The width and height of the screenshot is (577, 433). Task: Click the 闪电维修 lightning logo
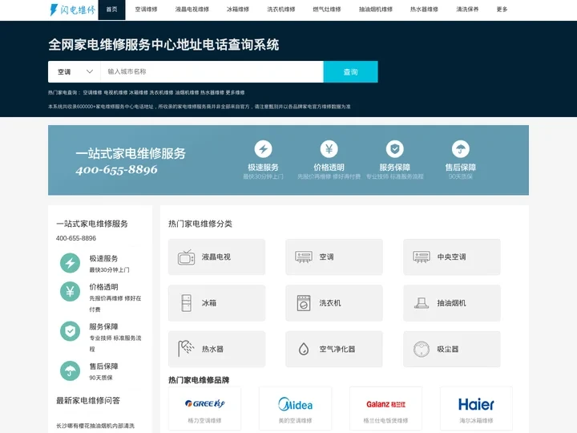tap(72, 10)
